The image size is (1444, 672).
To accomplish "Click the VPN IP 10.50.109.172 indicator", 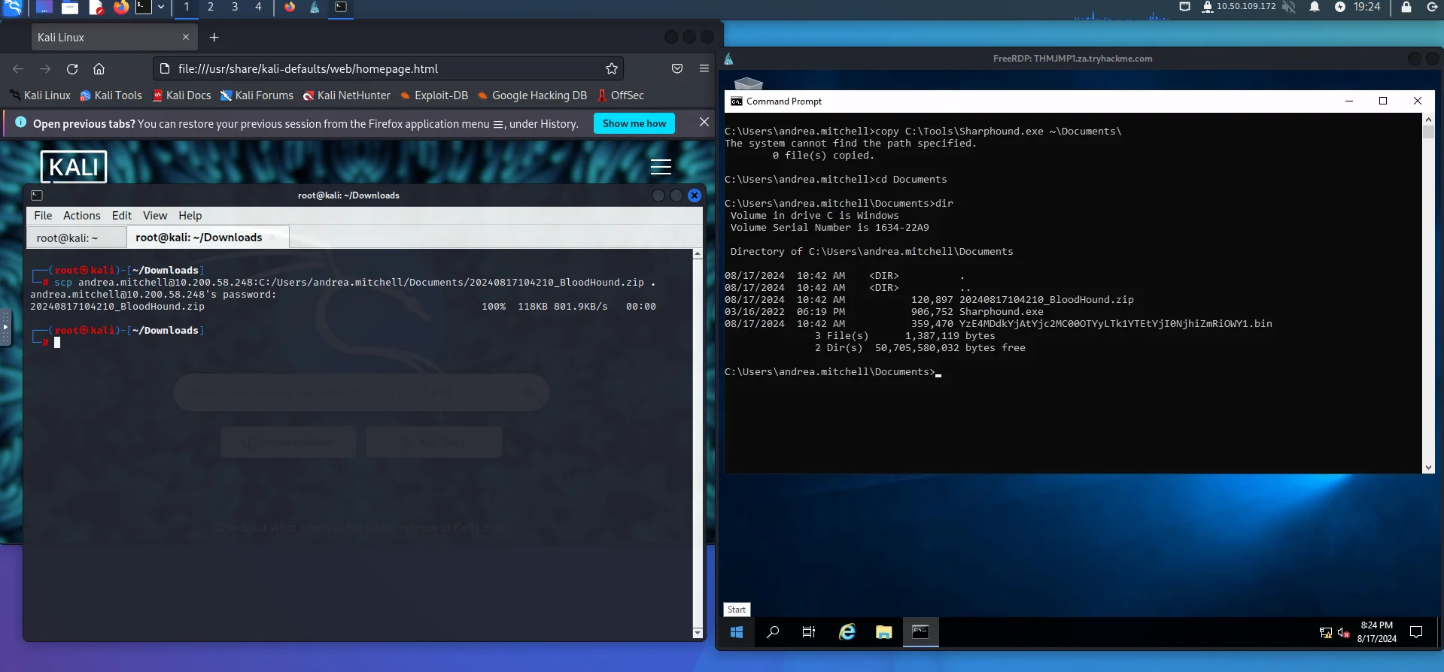I will (x=1239, y=7).
